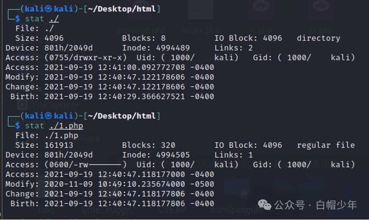369x220 pixels.
Task: Click the little_buggy_ desktop item
Action: coord(108,209)
